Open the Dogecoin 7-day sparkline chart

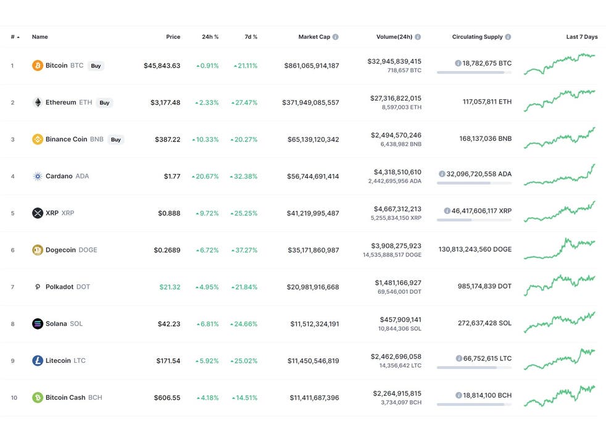point(560,249)
